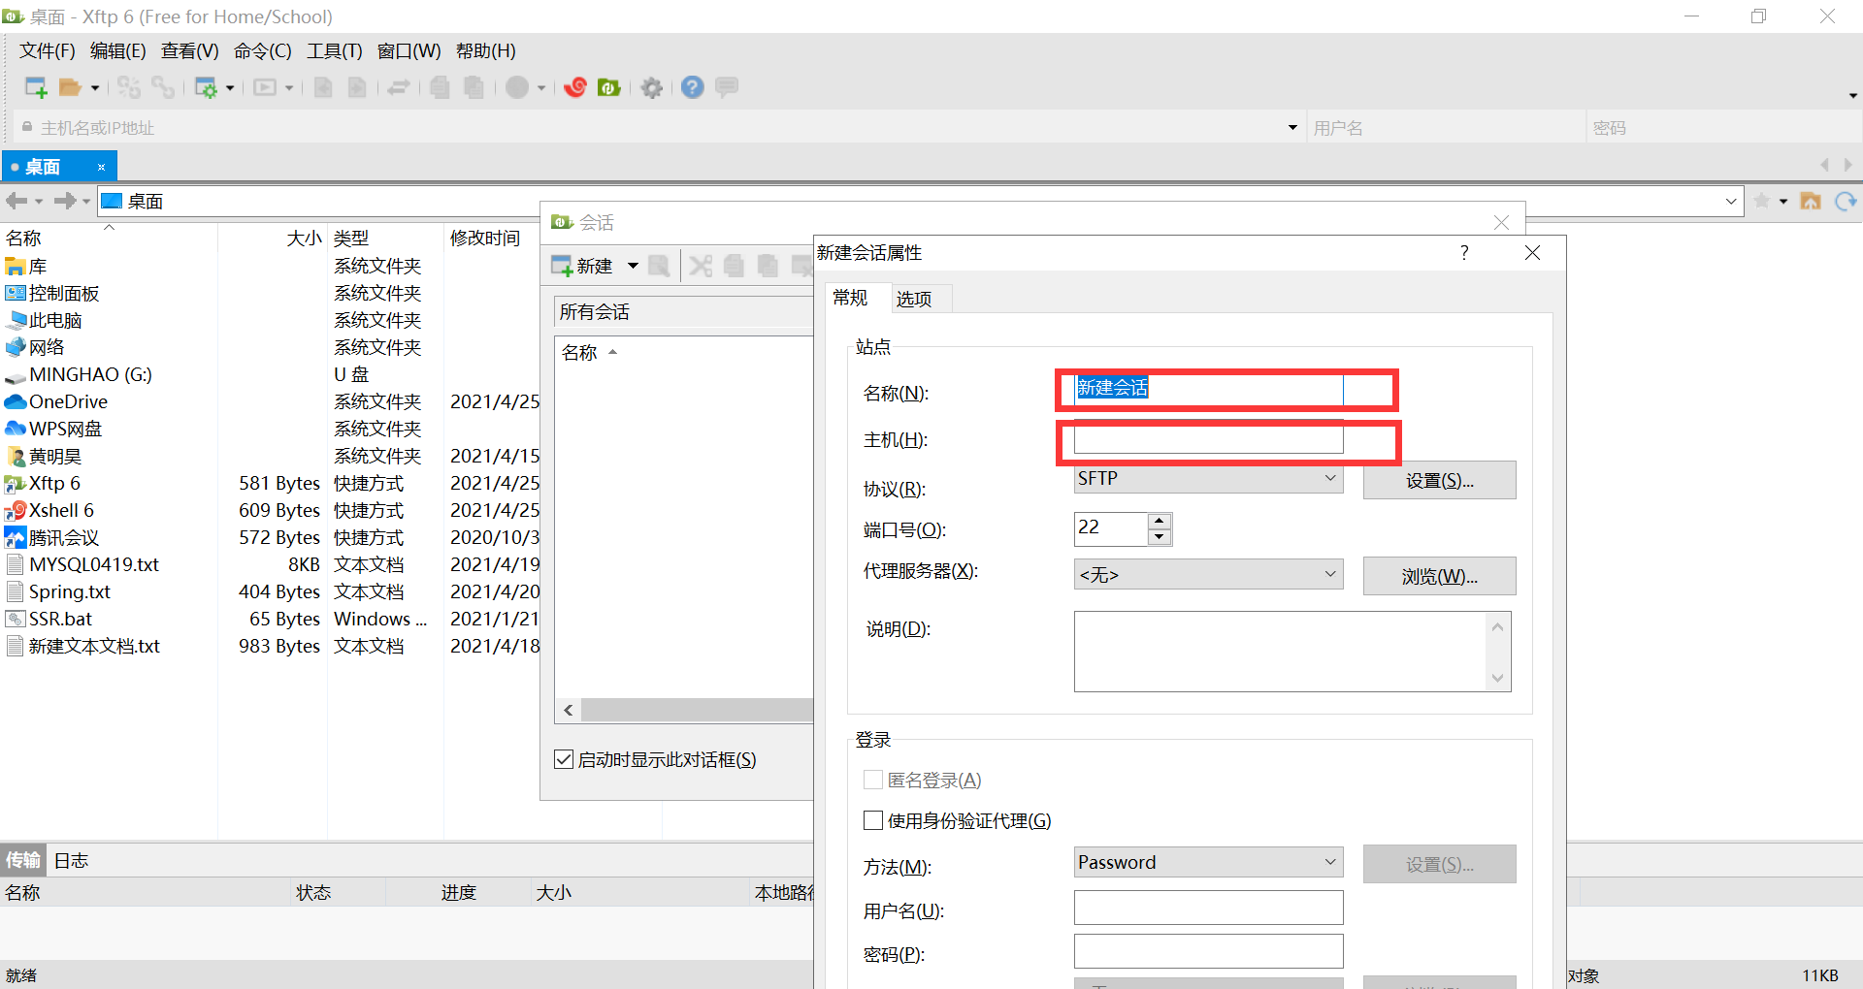Open the 协议 SFTP dropdown

click(1208, 478)
